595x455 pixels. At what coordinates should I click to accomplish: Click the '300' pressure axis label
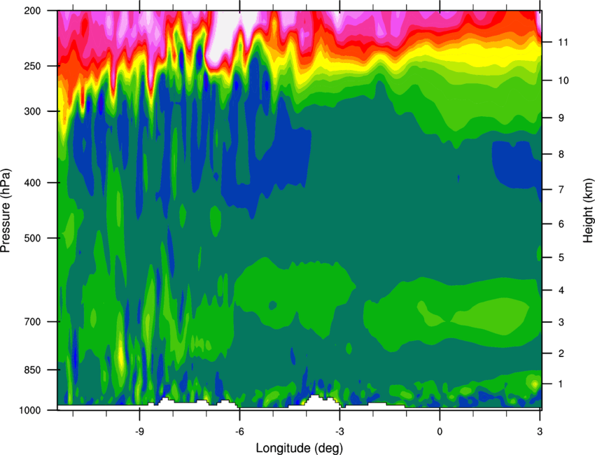point(33,111)
